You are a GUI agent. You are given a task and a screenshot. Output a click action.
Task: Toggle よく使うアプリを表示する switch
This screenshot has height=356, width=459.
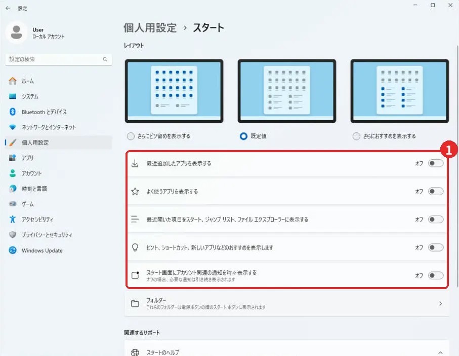point(436,192)
